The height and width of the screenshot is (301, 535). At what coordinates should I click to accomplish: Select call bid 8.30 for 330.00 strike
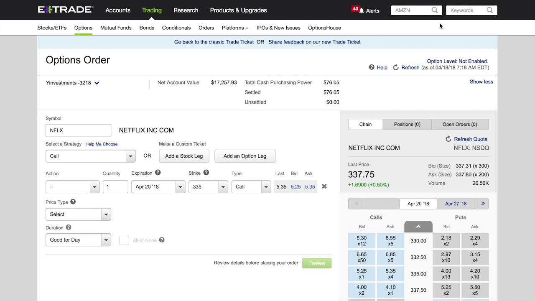click(x=362, y=241)
